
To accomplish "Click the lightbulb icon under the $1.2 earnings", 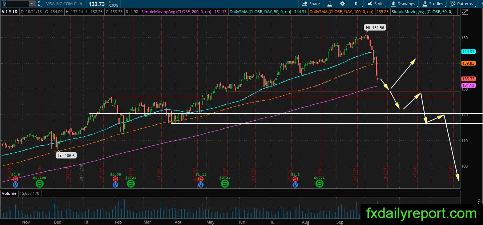I will [295, 185].
